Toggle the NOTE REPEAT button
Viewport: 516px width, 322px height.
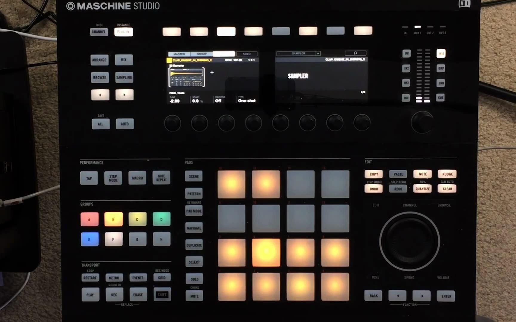click(161, 178)
